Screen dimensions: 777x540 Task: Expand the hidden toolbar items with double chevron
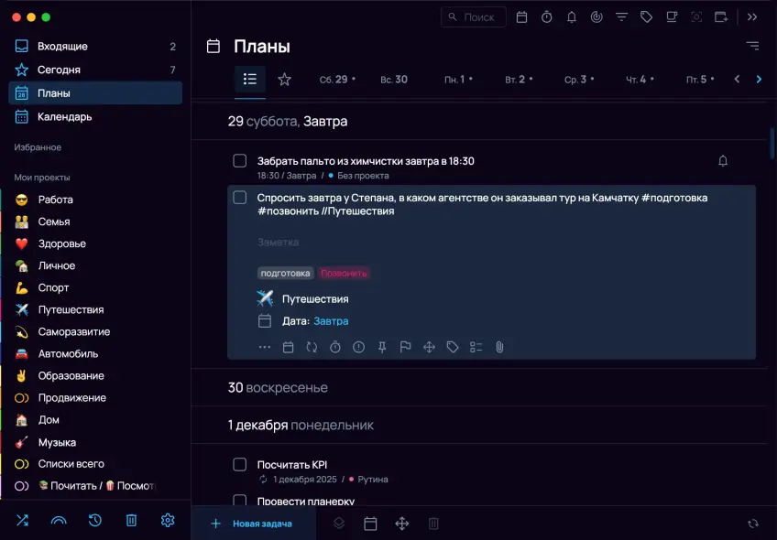tap(752, 16)
